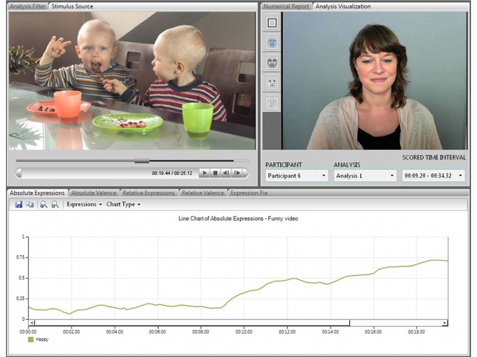The width and height of the screenshot is (477, 357).
Task: Open the Analysis 1 dropdown
Action: 365,176
